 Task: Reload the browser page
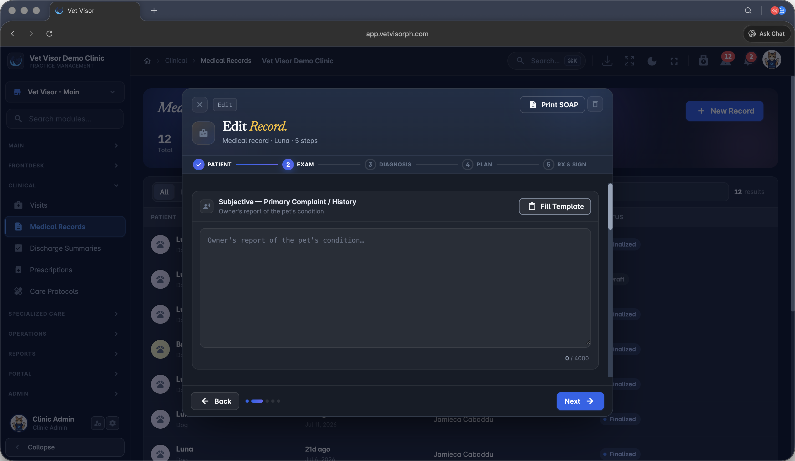click(49, 34)
